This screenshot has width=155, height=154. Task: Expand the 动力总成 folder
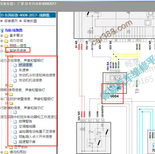coord(2,41)
